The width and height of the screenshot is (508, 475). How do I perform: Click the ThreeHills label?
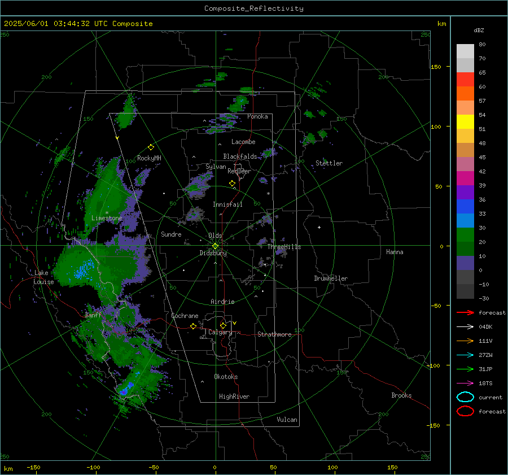tap(284, 247)
